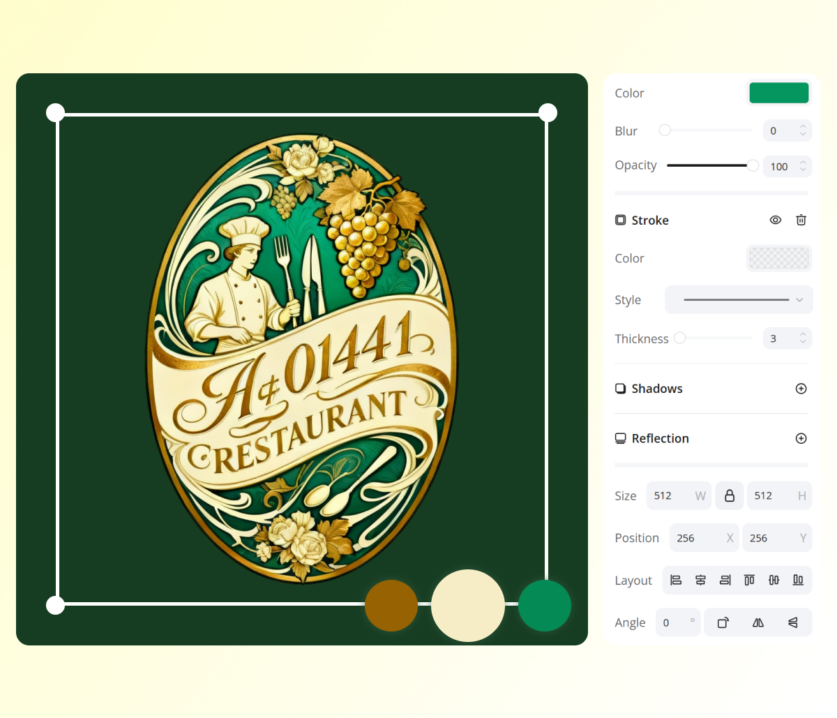Select the cream palette color circle
Image resolution: width=837 pixels, height=718 pixels.
(467, 606)
